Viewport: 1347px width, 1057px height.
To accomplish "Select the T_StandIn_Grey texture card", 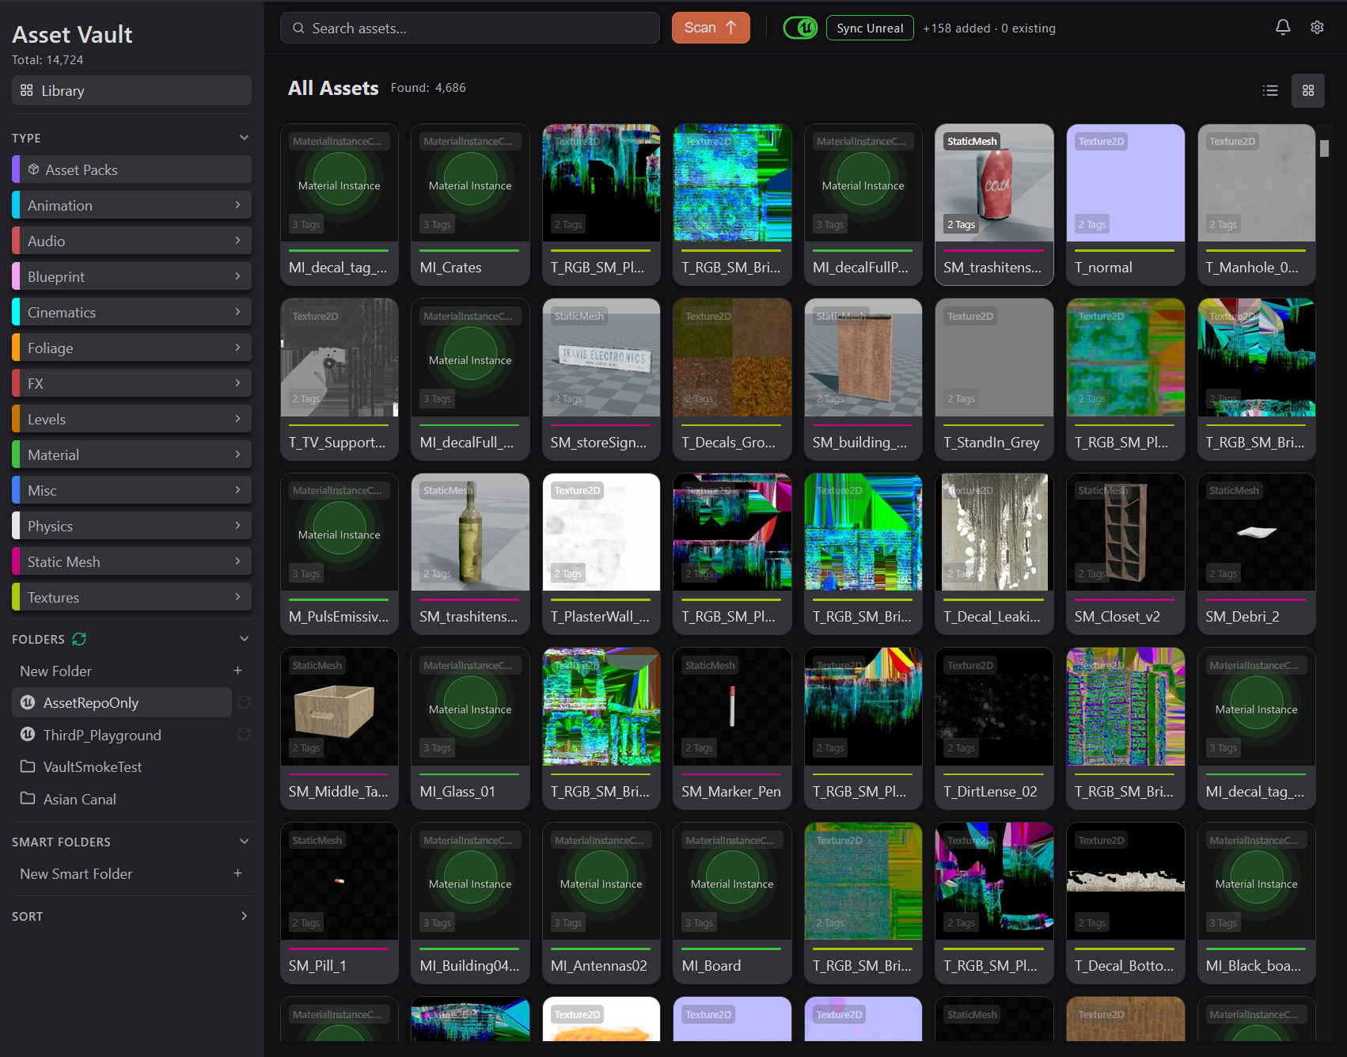I will coord(994,379).
